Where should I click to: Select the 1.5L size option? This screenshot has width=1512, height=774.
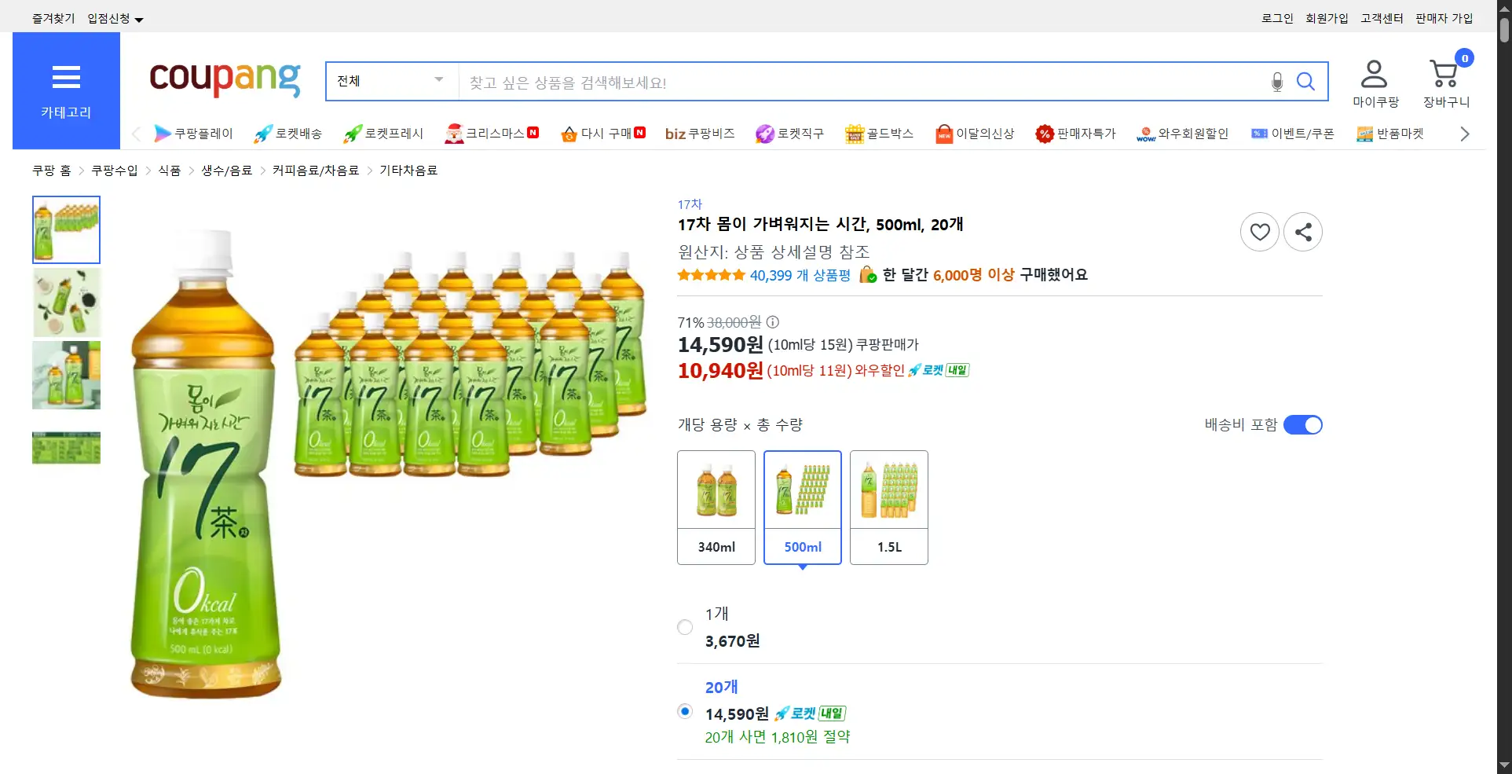pos(889,507)
